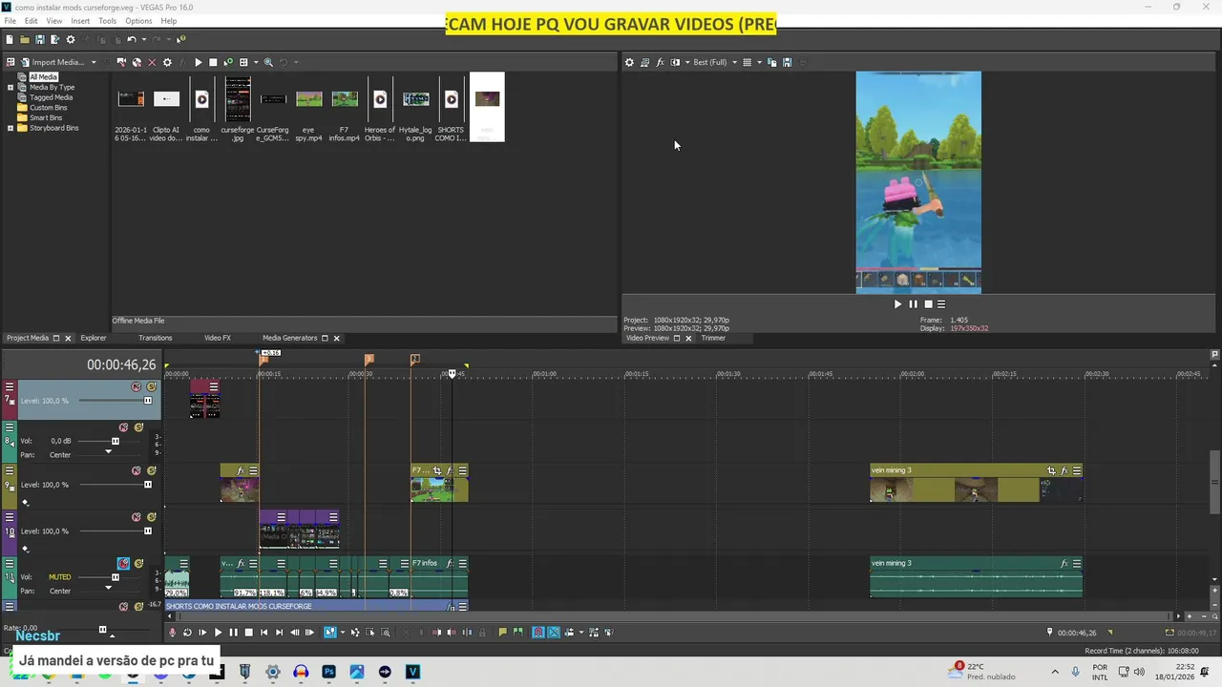Viewport: 1222px width, 687px height.
Task: Toggle overlays grid icon in preview
Action: click(x=747, y=62)
